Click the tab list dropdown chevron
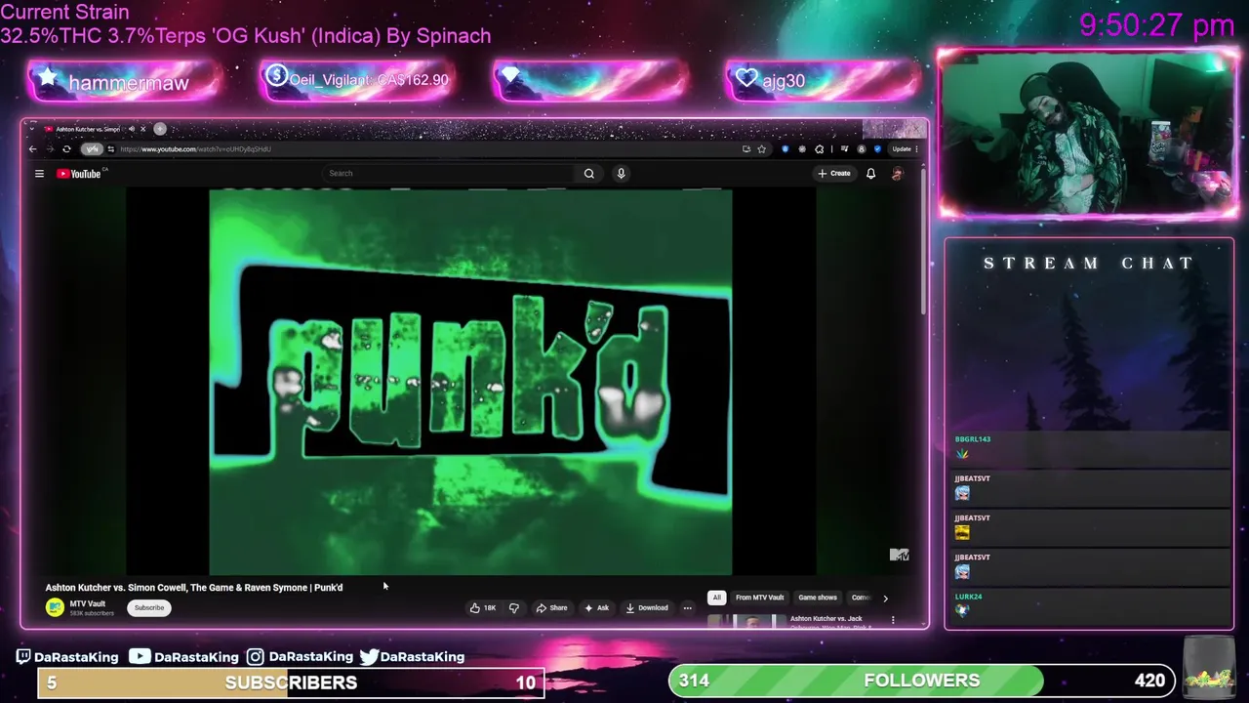This screenshot has height=703, width=1249. [30, 129]
